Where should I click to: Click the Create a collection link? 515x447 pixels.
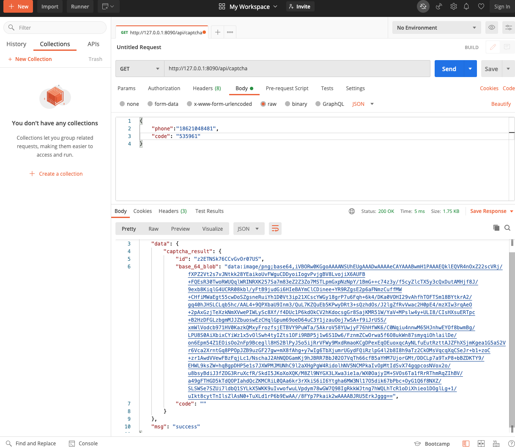click(60, 174)
